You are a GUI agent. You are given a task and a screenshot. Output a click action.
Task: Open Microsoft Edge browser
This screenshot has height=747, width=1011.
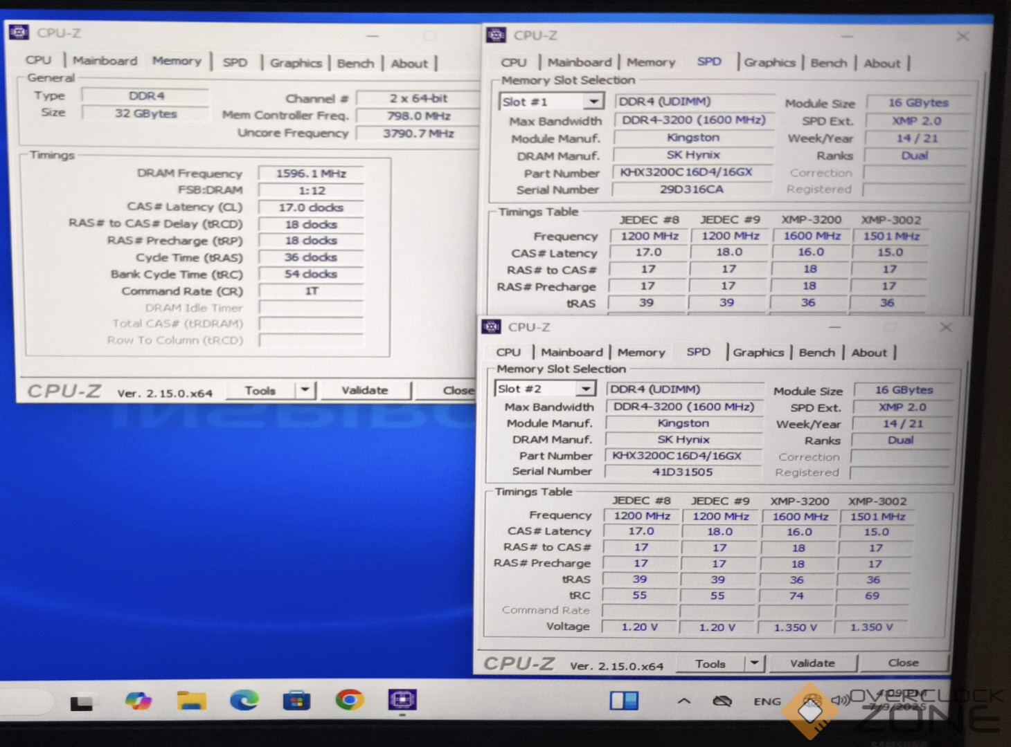(244, 701)
